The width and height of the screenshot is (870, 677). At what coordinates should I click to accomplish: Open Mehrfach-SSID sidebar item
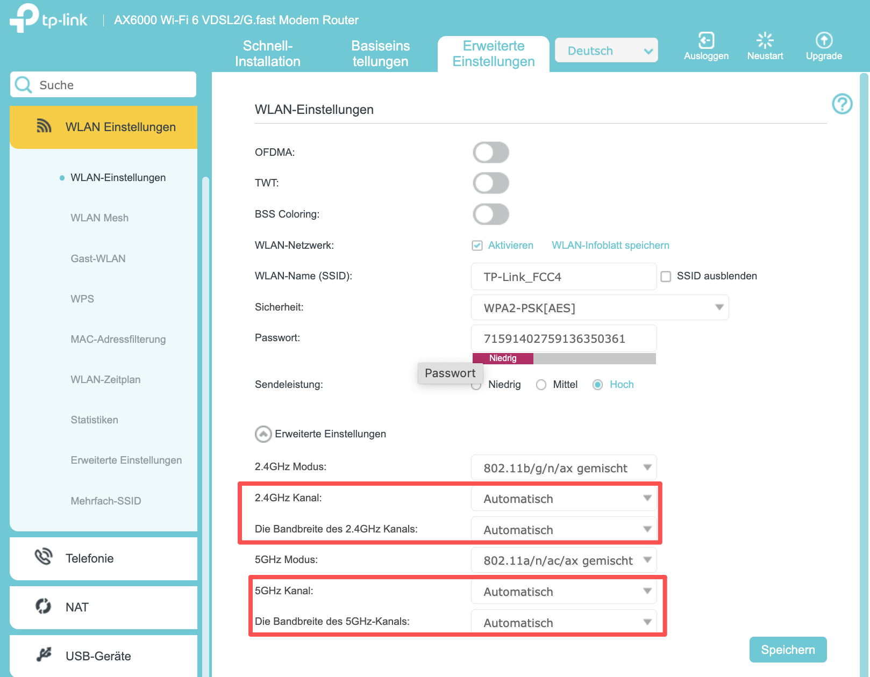[x=106, y=501]
